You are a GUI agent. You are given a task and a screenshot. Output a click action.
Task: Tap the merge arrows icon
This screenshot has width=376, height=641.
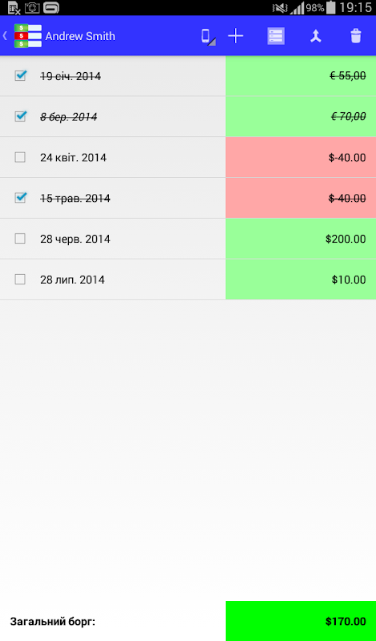pos(315,36)
